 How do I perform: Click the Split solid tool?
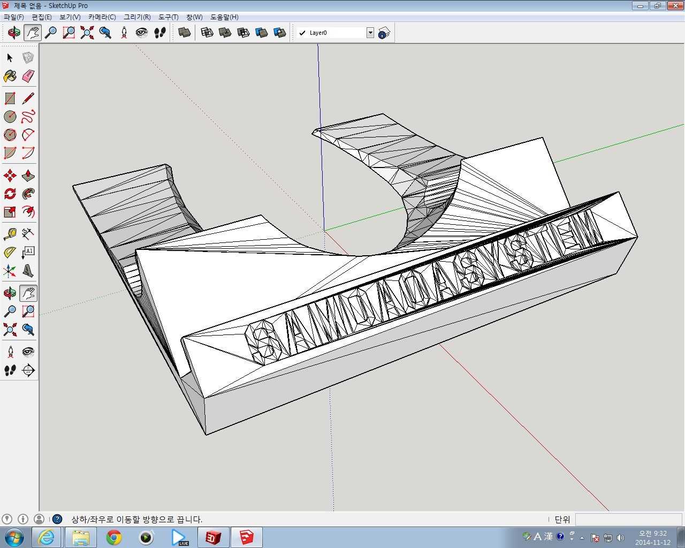pyautogui.click(x=280, y=33)
